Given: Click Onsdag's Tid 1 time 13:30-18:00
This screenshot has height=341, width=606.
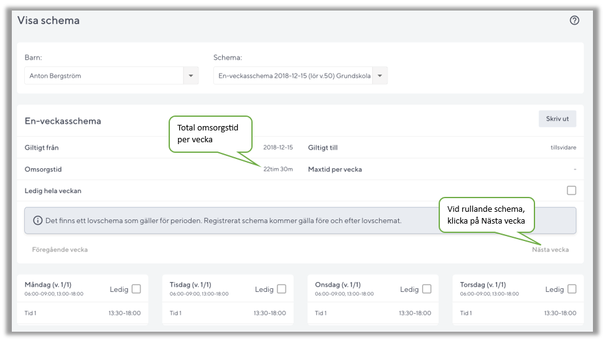Looking at the screenshot, I should point(415,313).
